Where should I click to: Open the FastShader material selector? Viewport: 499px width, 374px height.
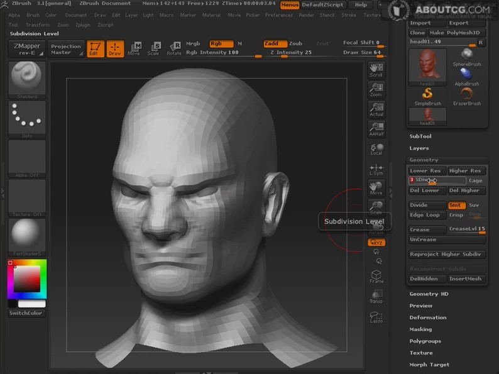tap(27, 237)
